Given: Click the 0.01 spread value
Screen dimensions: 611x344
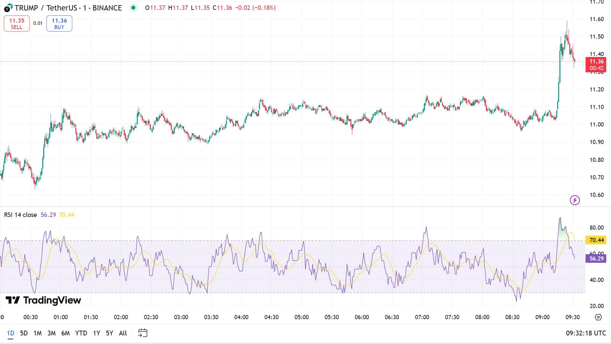Looking at the screenshot, I should (38, 23).
